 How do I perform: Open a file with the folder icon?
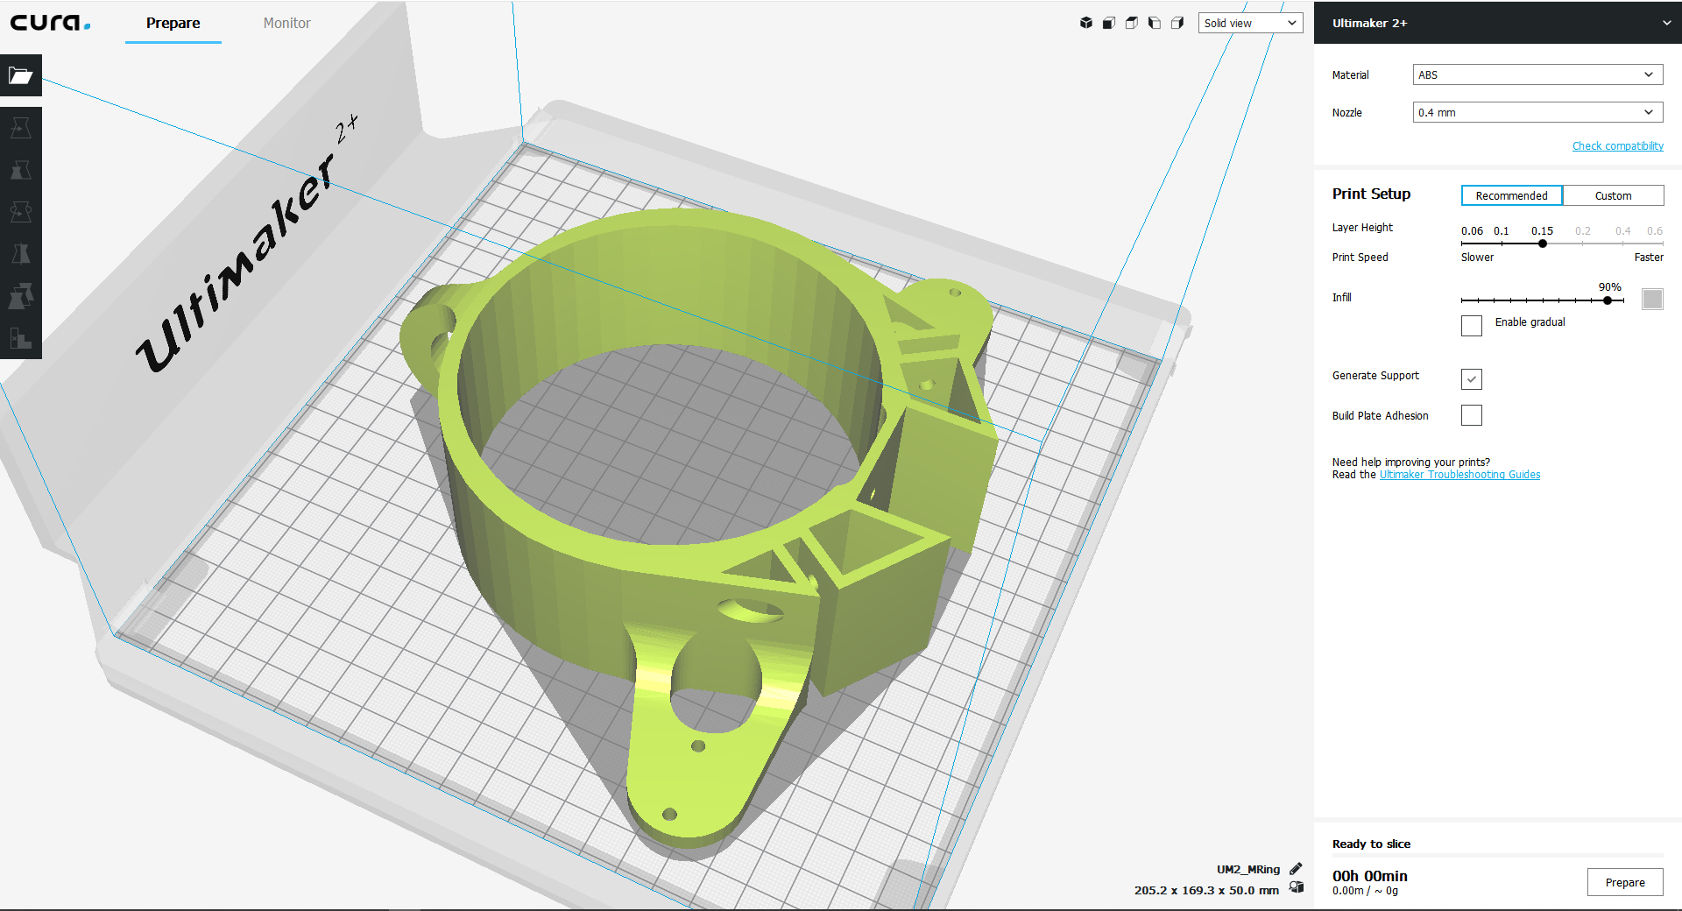[21, 75]
